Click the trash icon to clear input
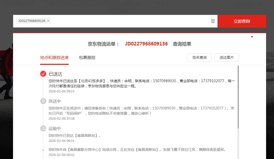Image resolution: width=274 pixels, height=159 pixels. 213,21
